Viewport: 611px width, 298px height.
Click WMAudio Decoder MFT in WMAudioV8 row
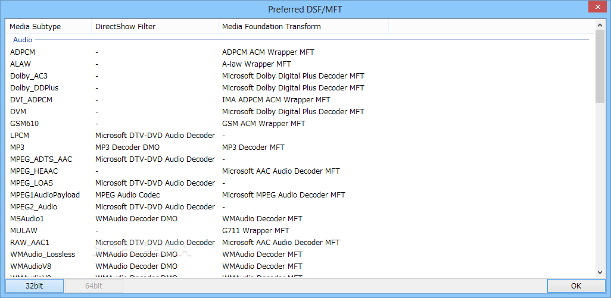click(x=262, y=266)
